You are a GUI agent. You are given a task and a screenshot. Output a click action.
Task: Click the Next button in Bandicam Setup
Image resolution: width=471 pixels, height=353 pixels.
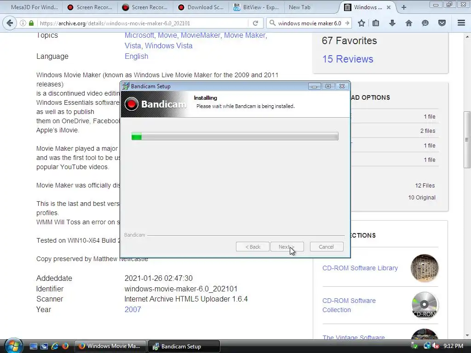(287, 247)
